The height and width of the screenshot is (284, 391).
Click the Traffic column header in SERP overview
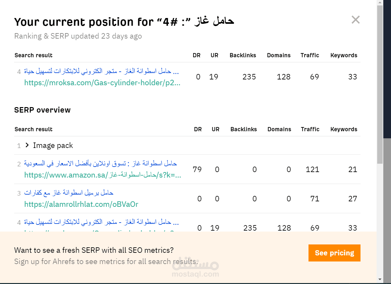tap(310, 129)
